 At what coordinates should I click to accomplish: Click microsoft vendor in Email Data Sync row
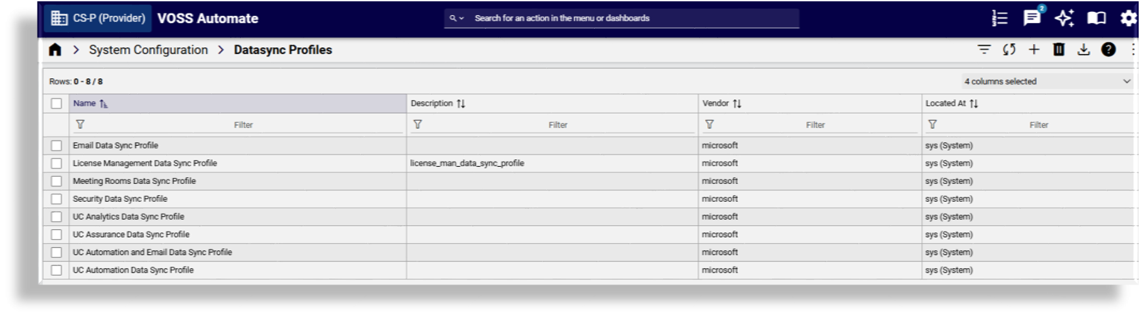click(x=719, y=146)
